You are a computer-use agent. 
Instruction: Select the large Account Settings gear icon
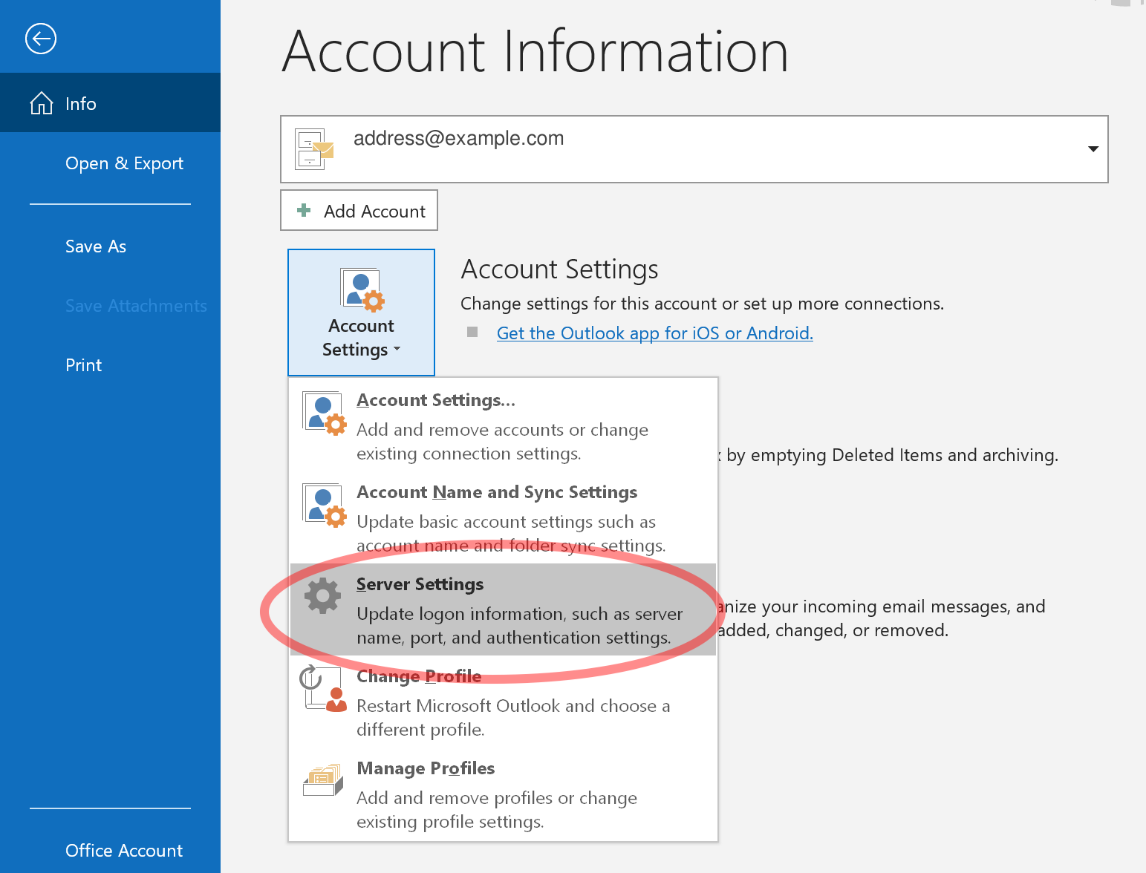point(361,292)
